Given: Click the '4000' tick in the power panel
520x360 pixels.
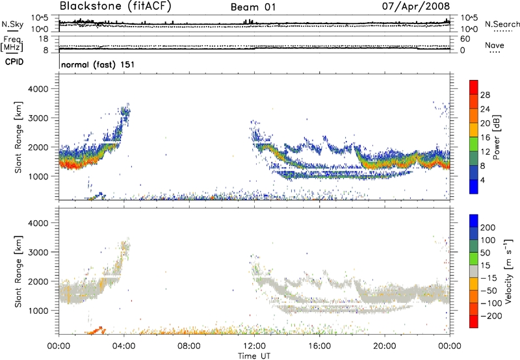Looking at the screenshot, I should pos(38,89).
